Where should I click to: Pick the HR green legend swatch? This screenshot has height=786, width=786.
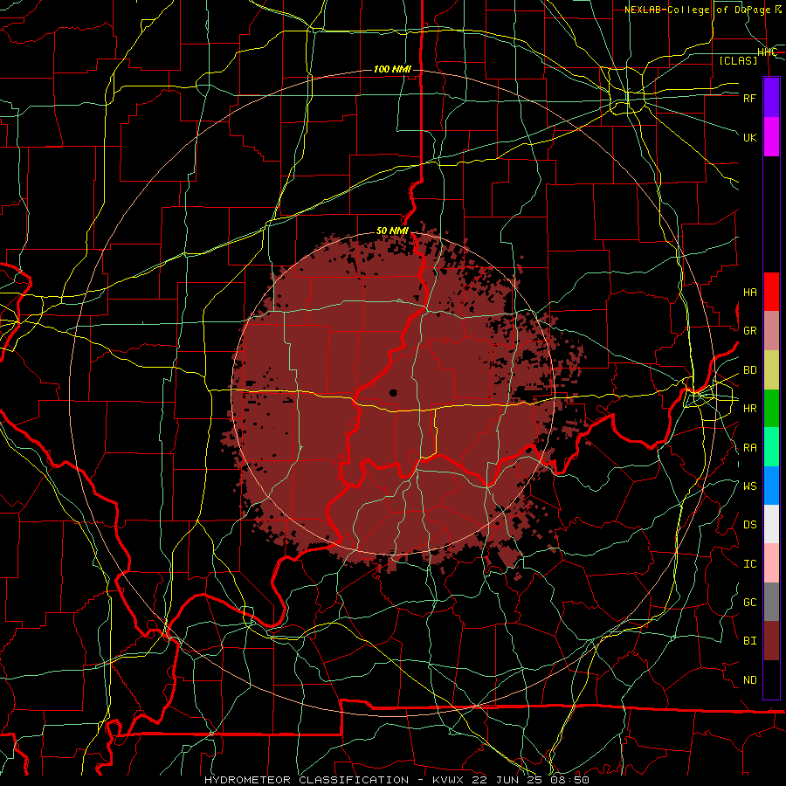pos(771,409)
